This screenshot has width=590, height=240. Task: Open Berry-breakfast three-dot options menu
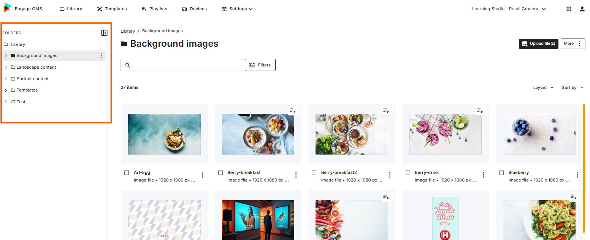tap(296, 175)
